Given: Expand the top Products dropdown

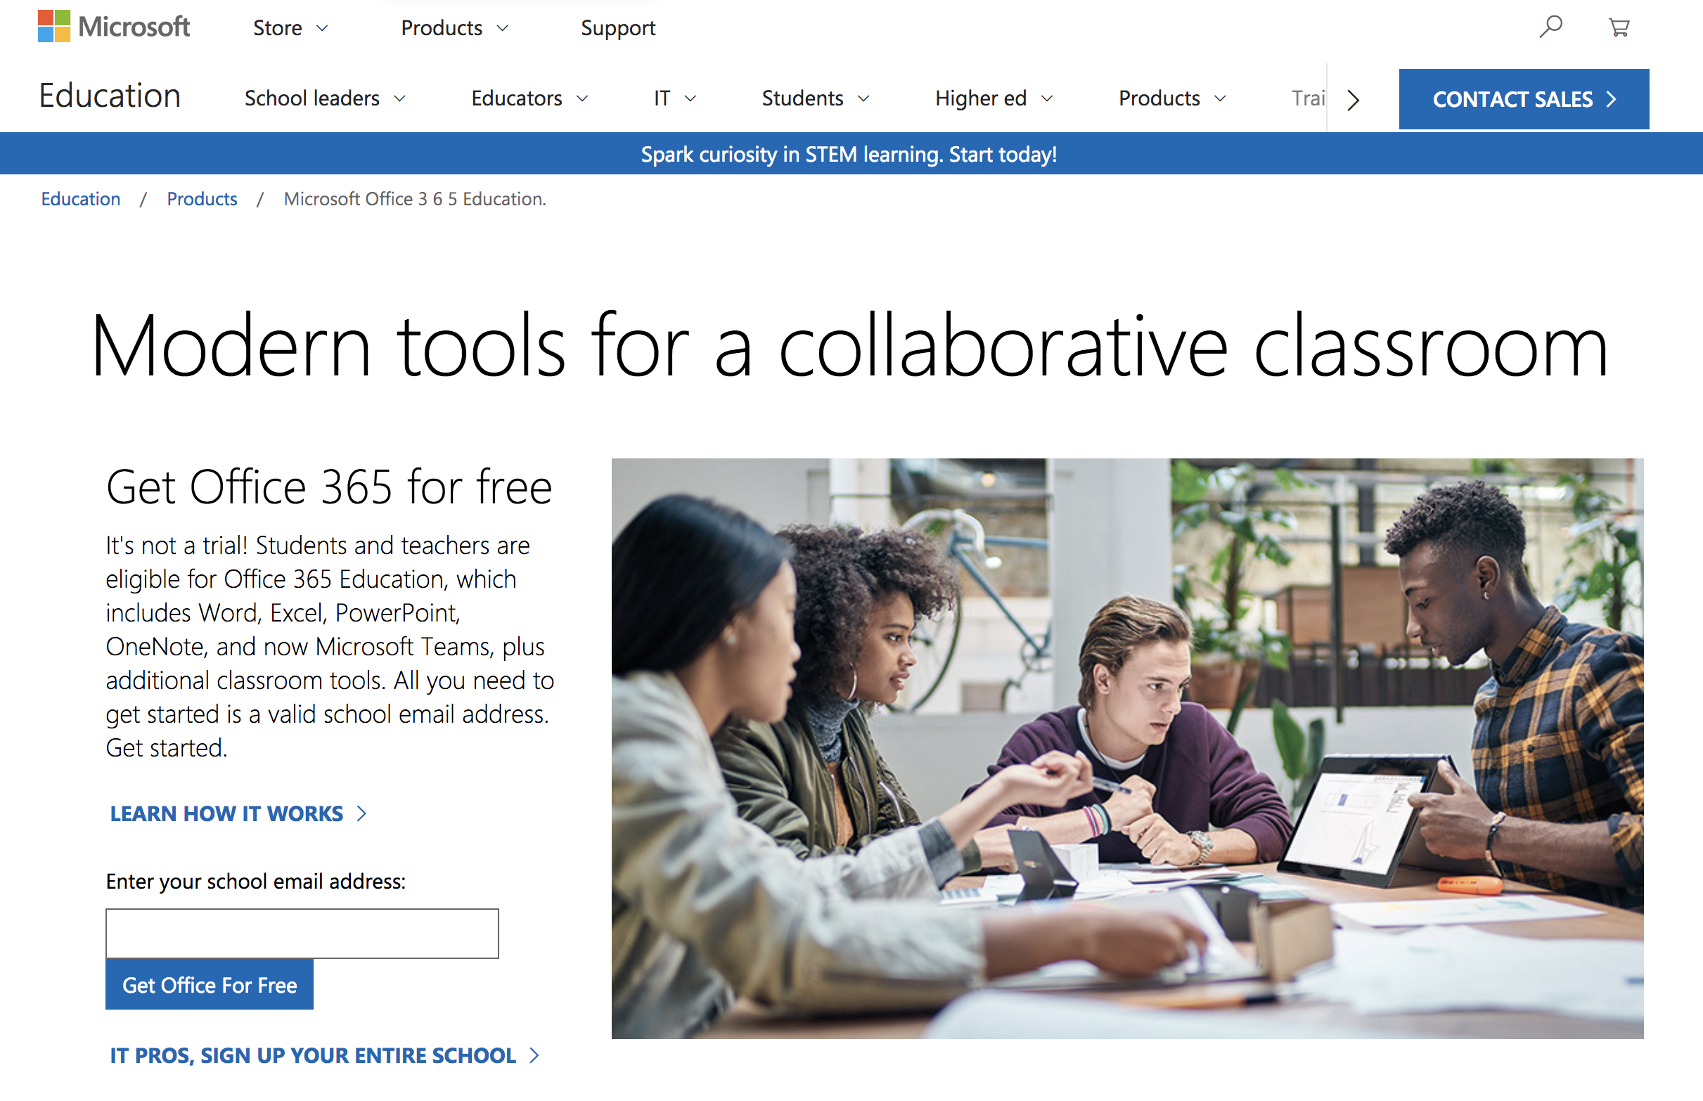Looking at the screenshot, I should (x=454, y=28).
